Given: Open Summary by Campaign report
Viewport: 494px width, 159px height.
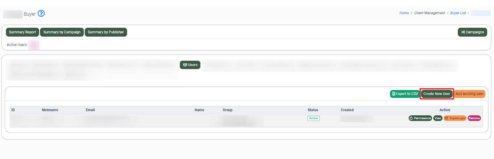Looking at the screenshot, I should click(62, 32).
